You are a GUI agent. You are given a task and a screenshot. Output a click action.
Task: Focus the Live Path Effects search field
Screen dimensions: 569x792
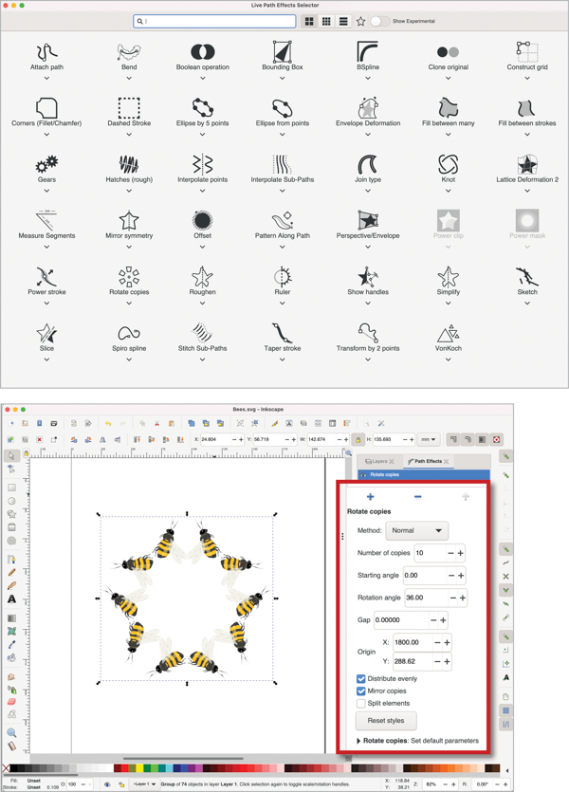pyautogui.click(x=214, y=21)
